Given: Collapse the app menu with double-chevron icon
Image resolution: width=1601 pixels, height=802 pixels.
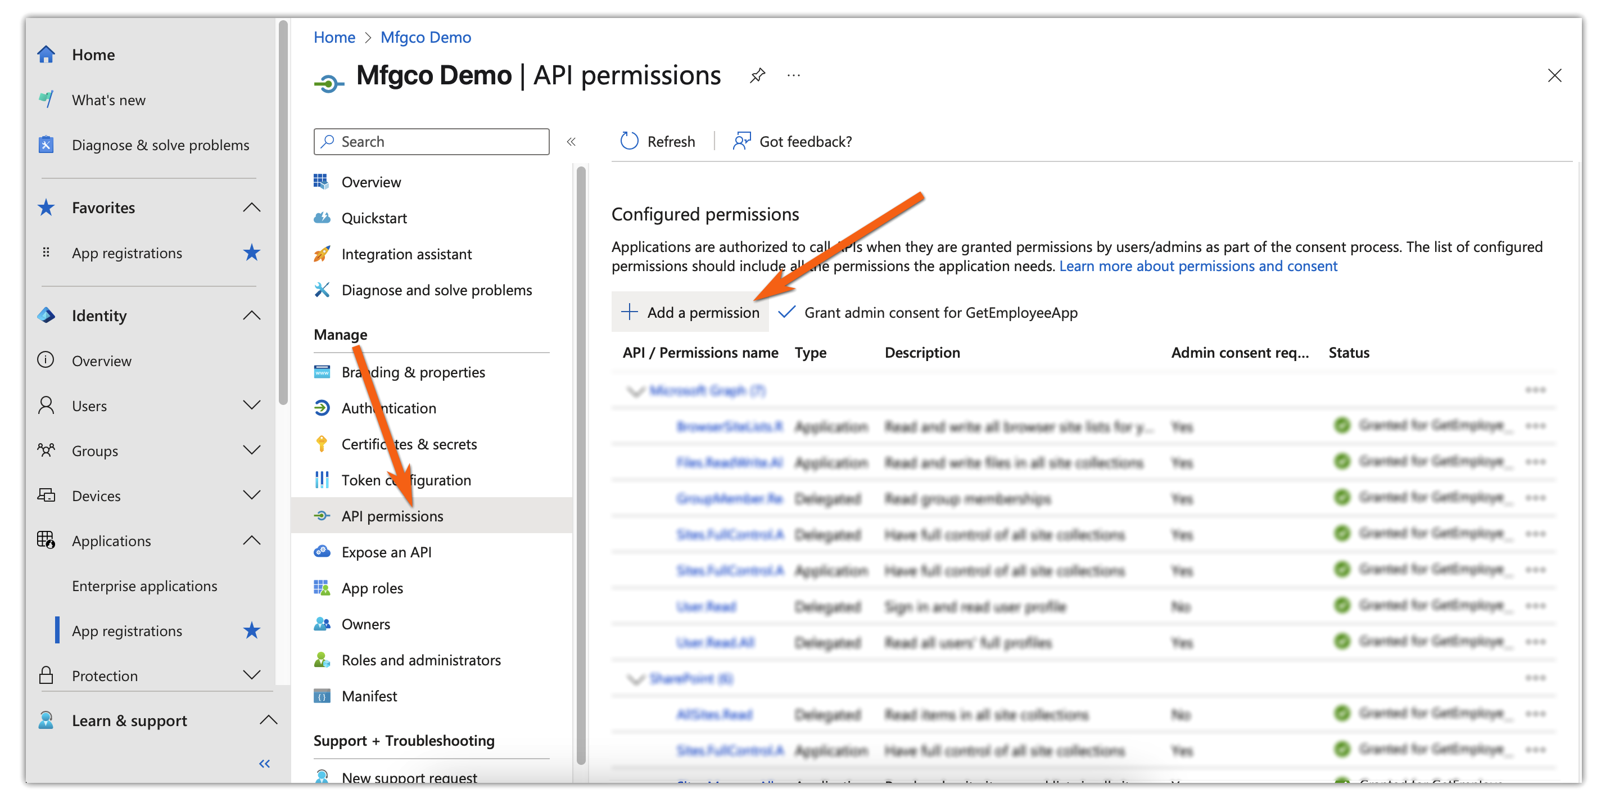Looking at the screenshot, I should click(x=571, y=142).
